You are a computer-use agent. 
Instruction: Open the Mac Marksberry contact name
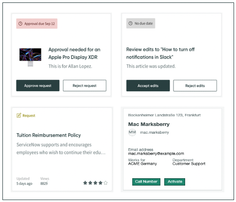click(149, 124)
